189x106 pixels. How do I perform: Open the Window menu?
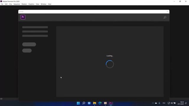(x=43, y=4)
